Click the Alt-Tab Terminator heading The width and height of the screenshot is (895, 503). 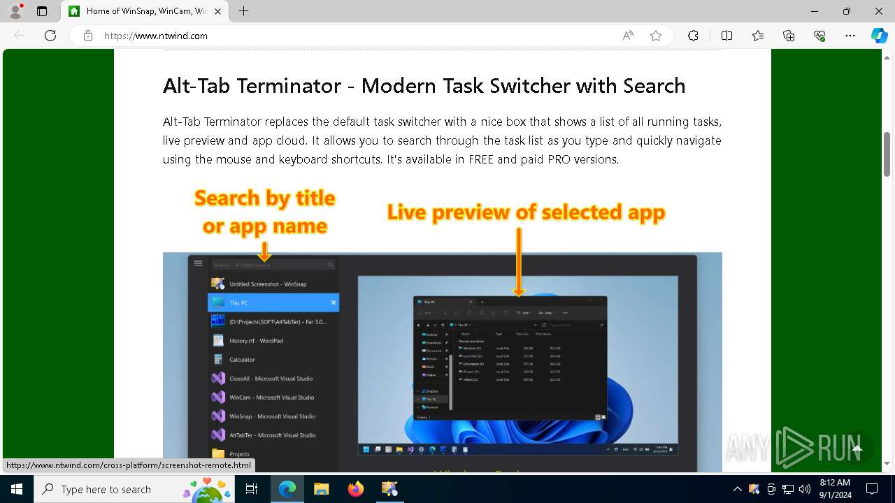[x=424, y=86]
